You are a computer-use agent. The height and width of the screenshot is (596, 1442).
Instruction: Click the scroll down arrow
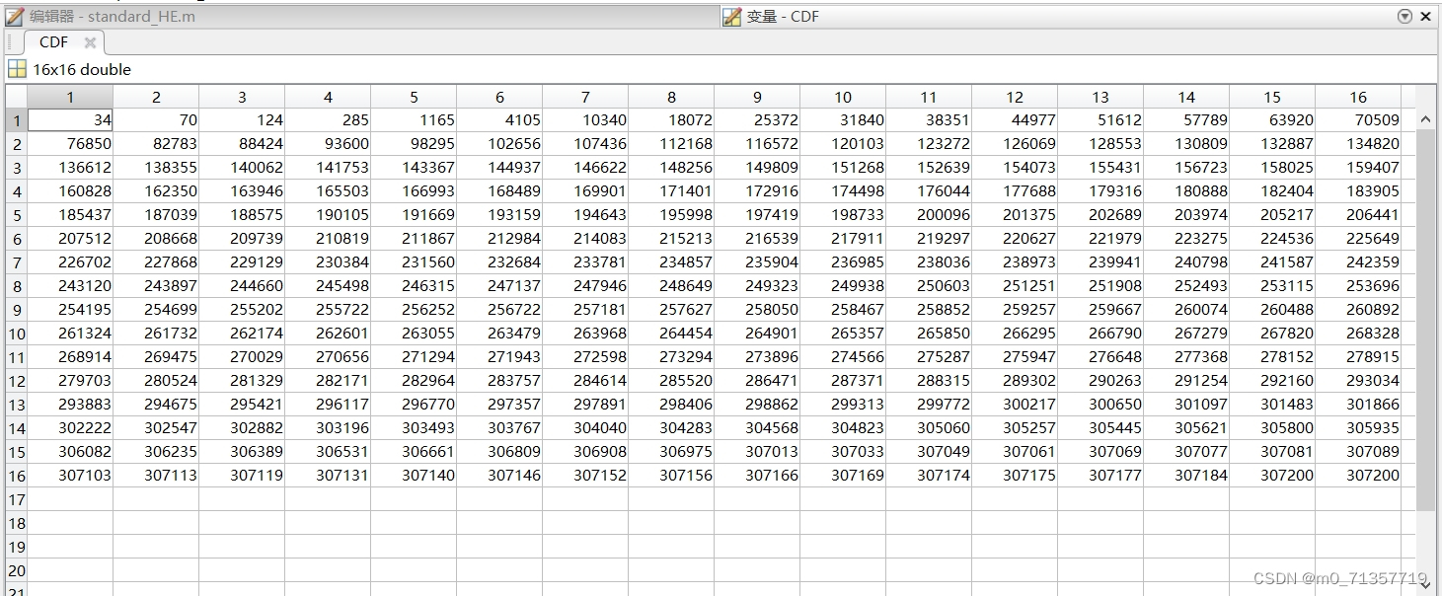coord(1425,585)
